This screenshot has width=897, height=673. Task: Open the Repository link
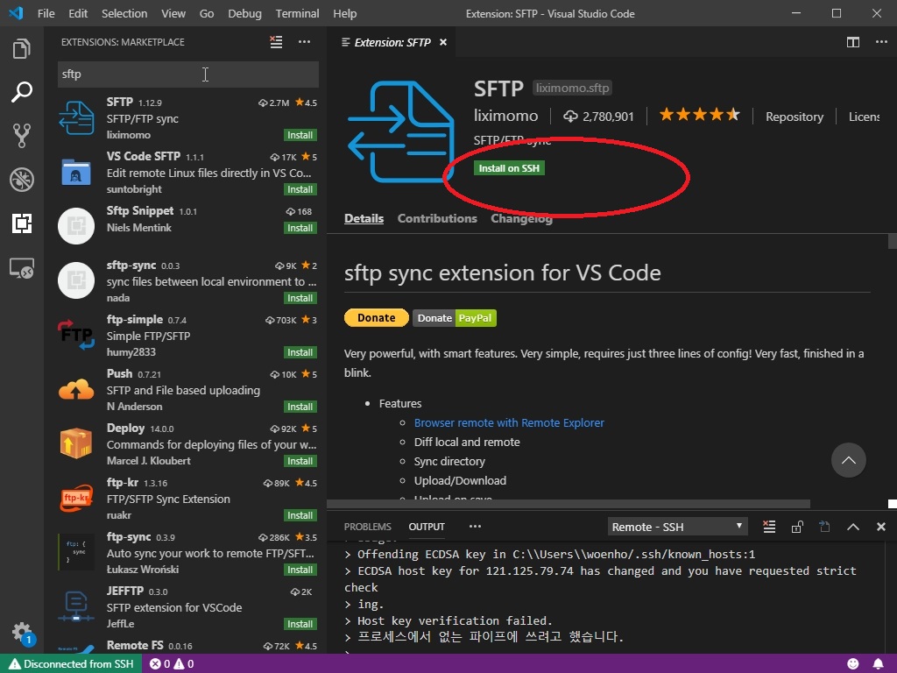tap(795, 117)
